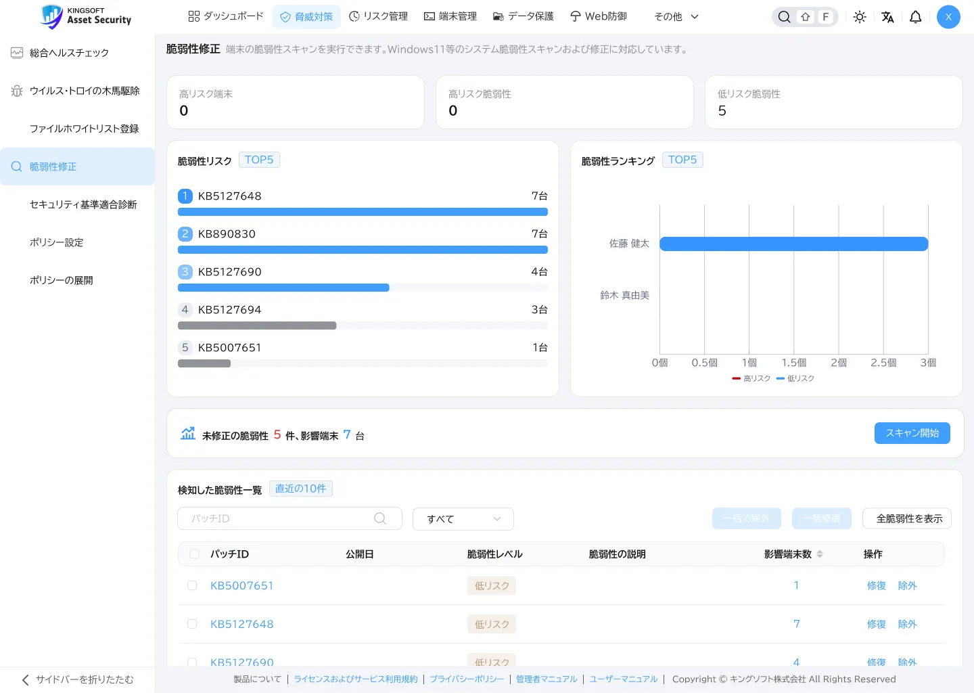Click 除外 for KB5127648
The width and height of the screenshot is (974, 693).
pos(908,624)
